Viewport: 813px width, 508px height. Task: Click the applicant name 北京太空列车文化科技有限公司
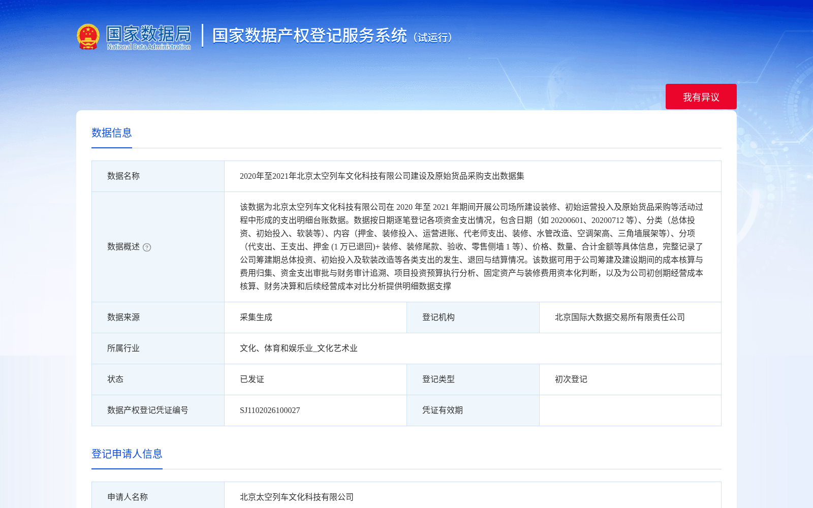(297, 497)
